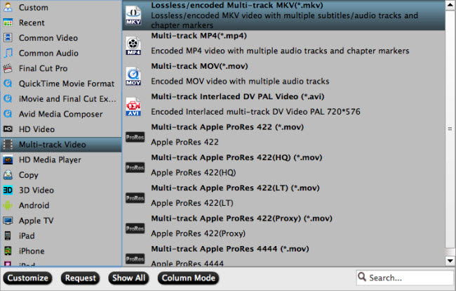The width and height of the screenshot is (456, 291).
Task: Select the iPhone category label
Action: tap(32, 251)
